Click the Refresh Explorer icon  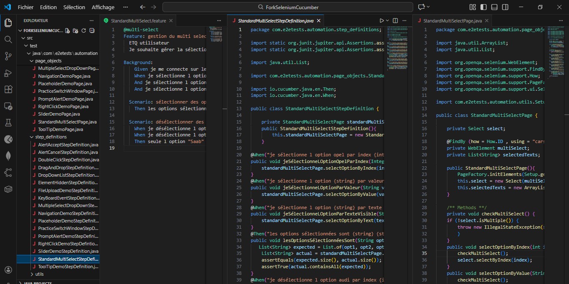point(84,31)
